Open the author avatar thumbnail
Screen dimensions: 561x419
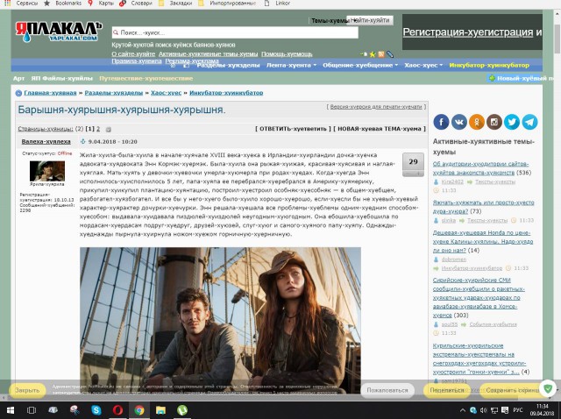[x=46, y=171]
